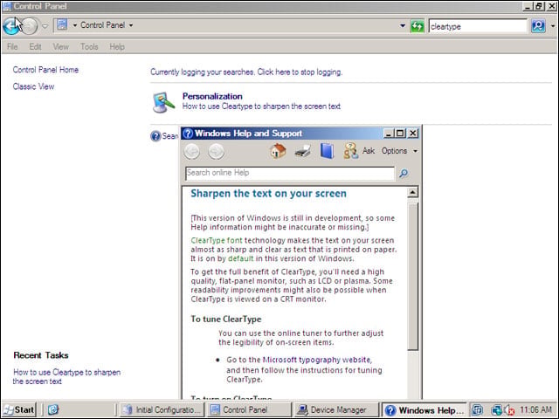Click Help title bar question icon
Screen dimensions: 559x419
tap(188, 134)
